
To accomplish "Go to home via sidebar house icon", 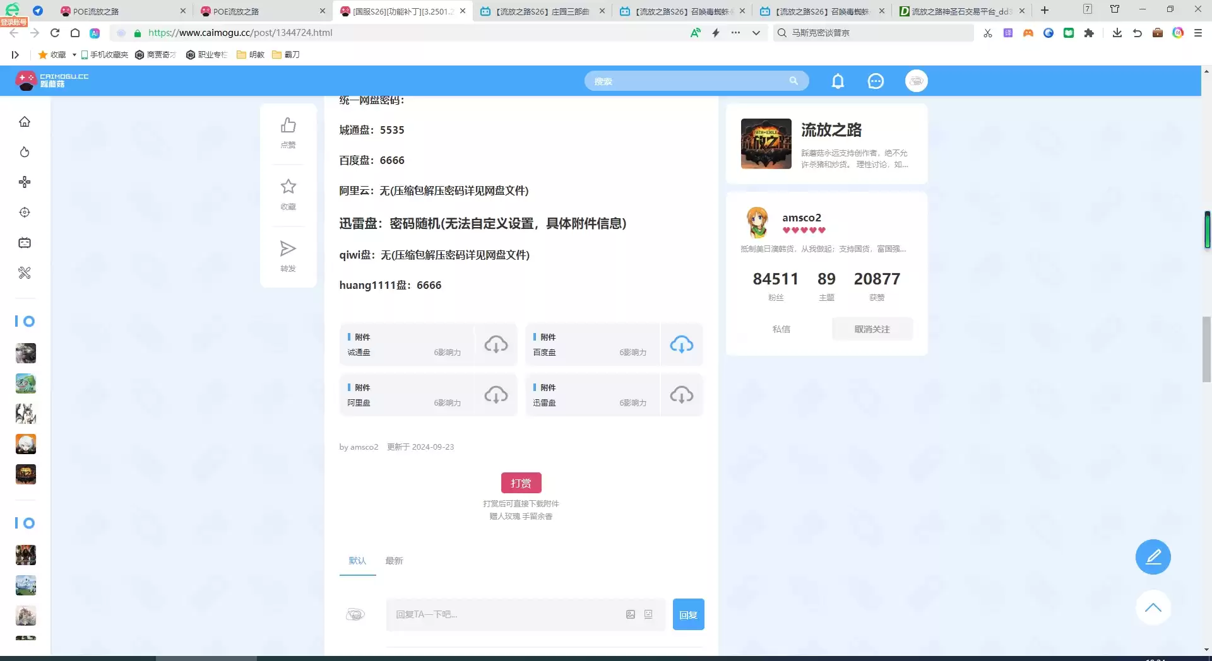I will [x=25, y=122].
